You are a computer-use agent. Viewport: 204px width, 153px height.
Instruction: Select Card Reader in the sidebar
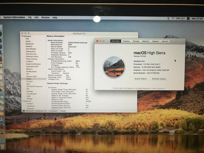click(x=31, y=49)
